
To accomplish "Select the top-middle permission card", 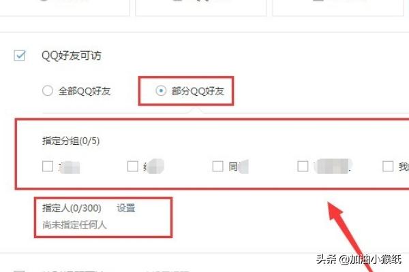I will [201, 7].
